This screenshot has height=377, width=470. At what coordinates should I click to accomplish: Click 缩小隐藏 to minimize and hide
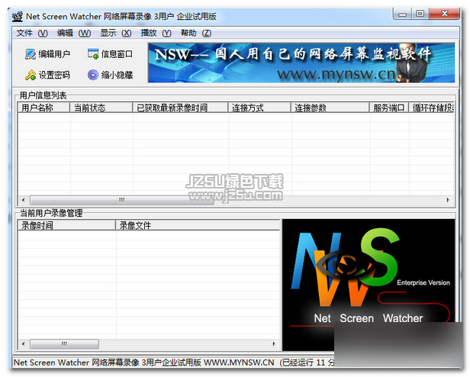click(x=110, y=75)
